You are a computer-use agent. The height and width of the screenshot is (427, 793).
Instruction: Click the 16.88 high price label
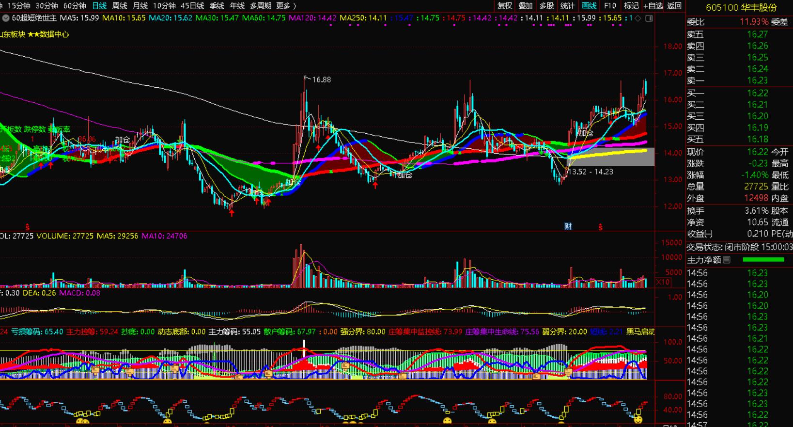pos(321,79)
